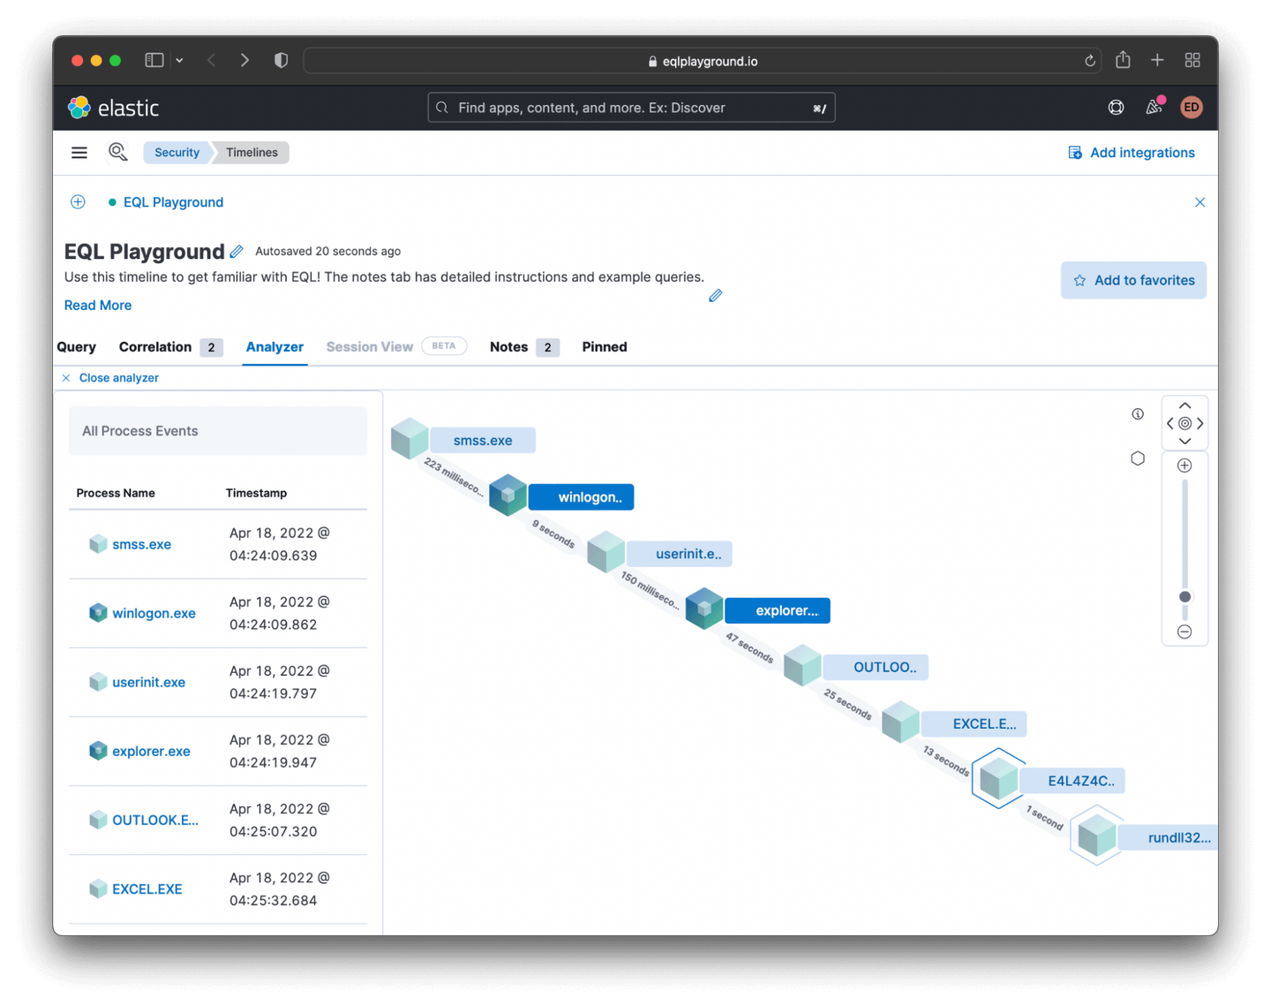The height and width of the screenshot is (1006, 1271).
Task: Open the Elastic help lifebuoy icon
Action: 1116,108
